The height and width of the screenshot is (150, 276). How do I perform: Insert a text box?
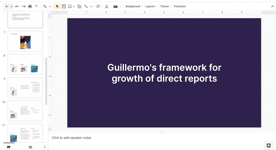pyautogui.click(x=64, y=6)
